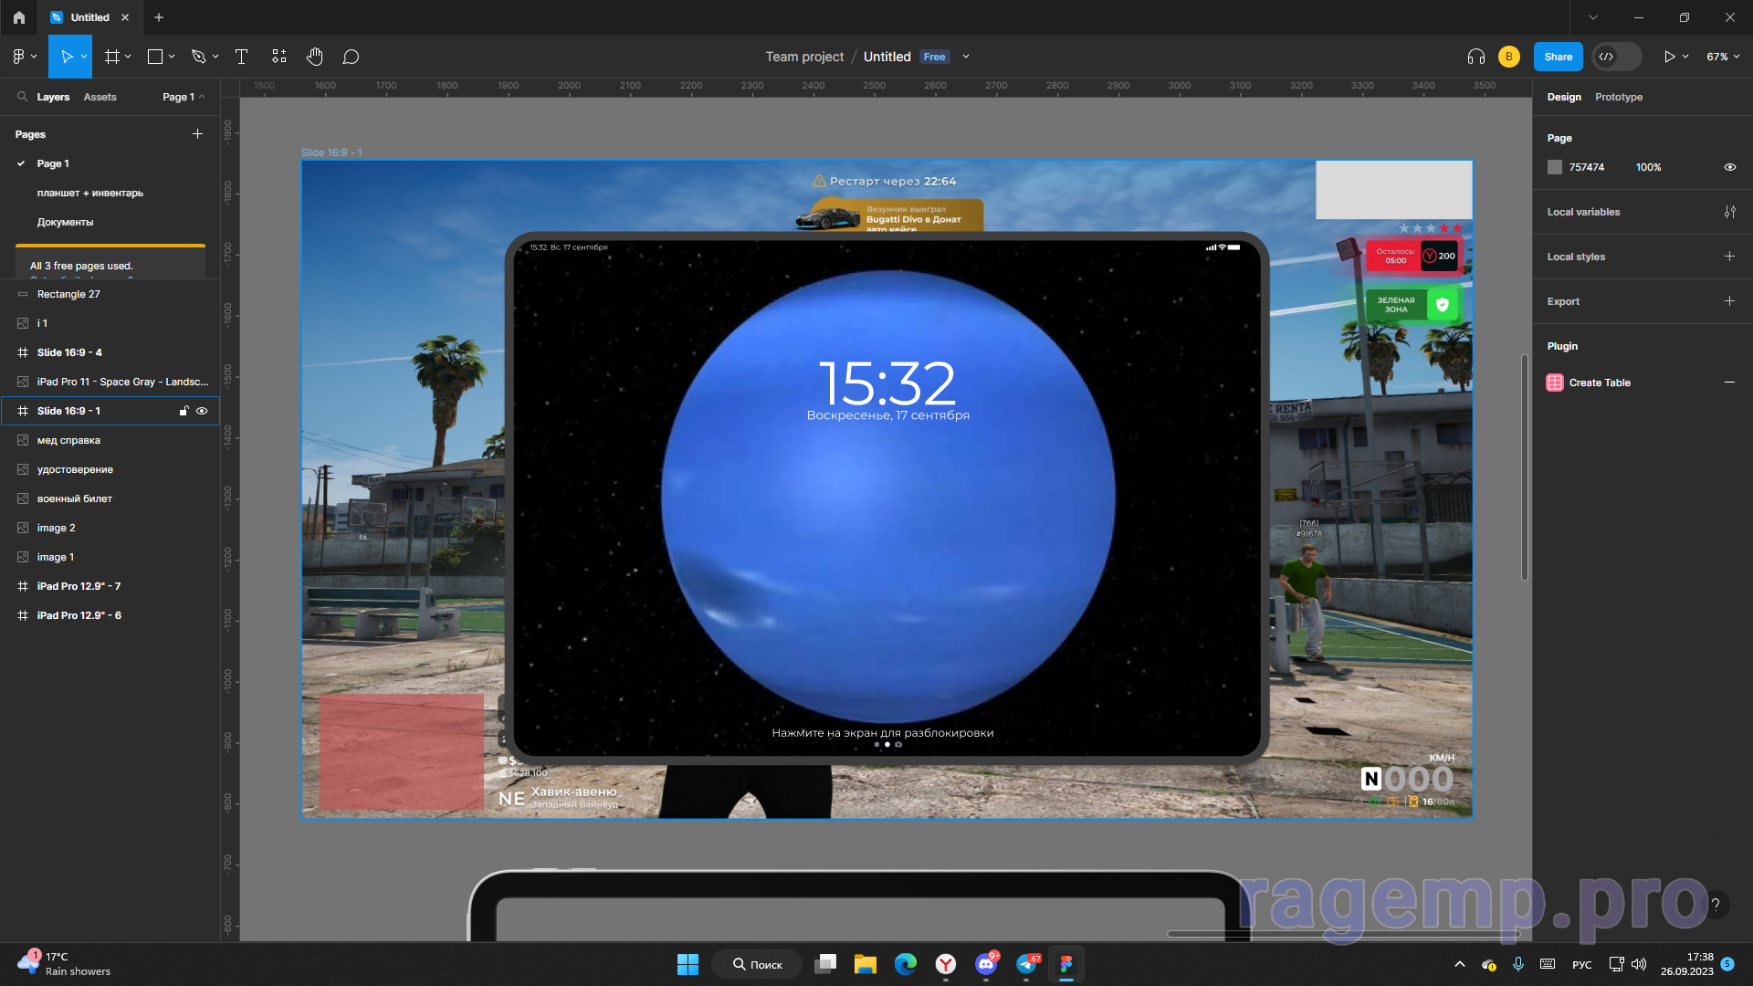Edit the page opacity 100% field

[x=1648, y=167]
